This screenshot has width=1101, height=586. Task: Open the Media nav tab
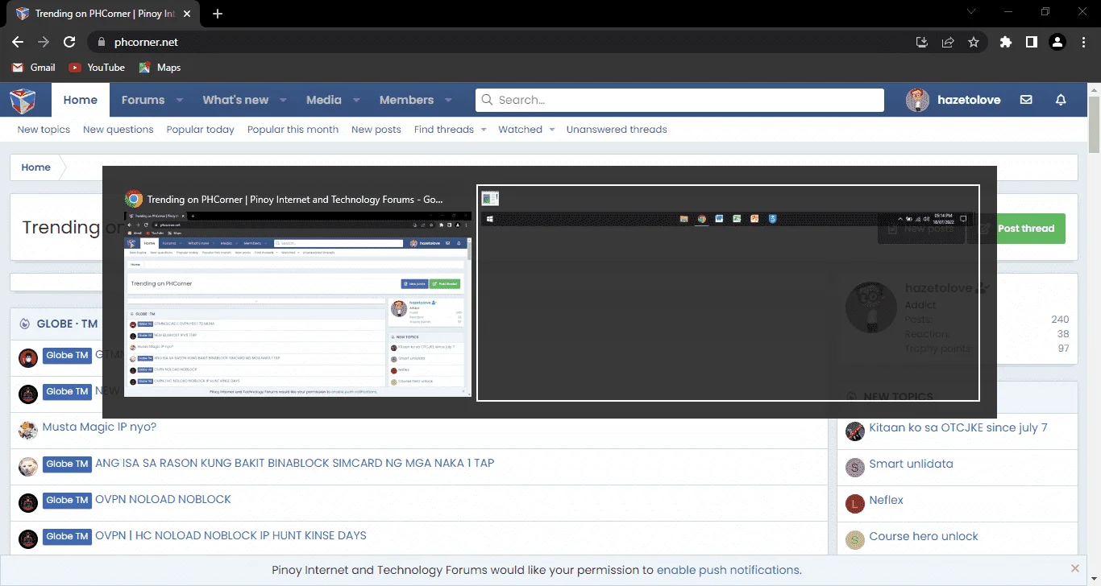click(324, 100)
